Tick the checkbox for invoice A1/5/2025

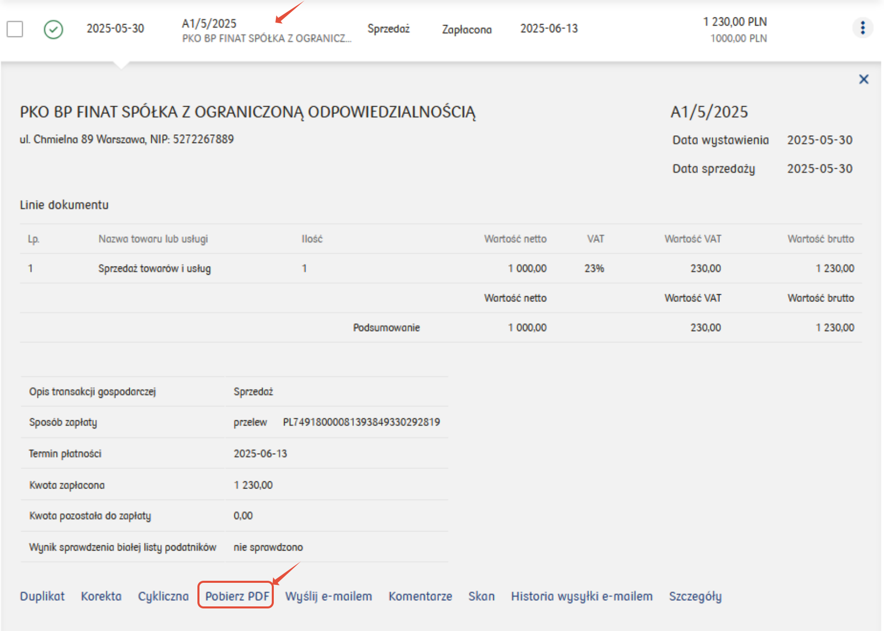(x=15, y=29)
